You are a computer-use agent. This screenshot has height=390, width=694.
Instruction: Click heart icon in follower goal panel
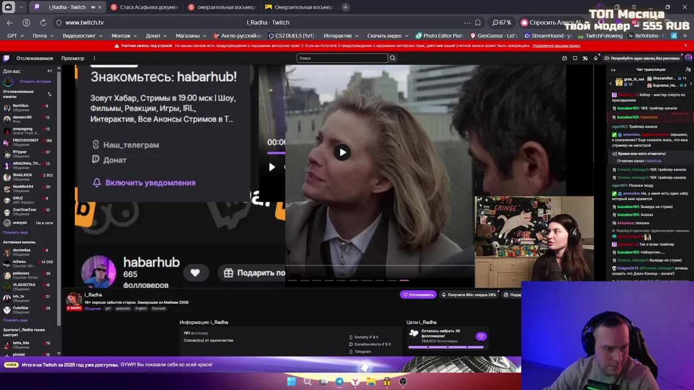tap(481, 336)
